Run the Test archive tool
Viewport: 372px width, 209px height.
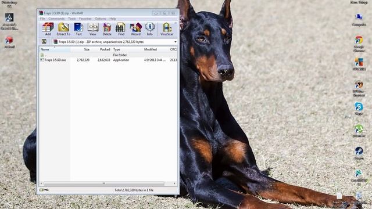[x=78, y=29]
